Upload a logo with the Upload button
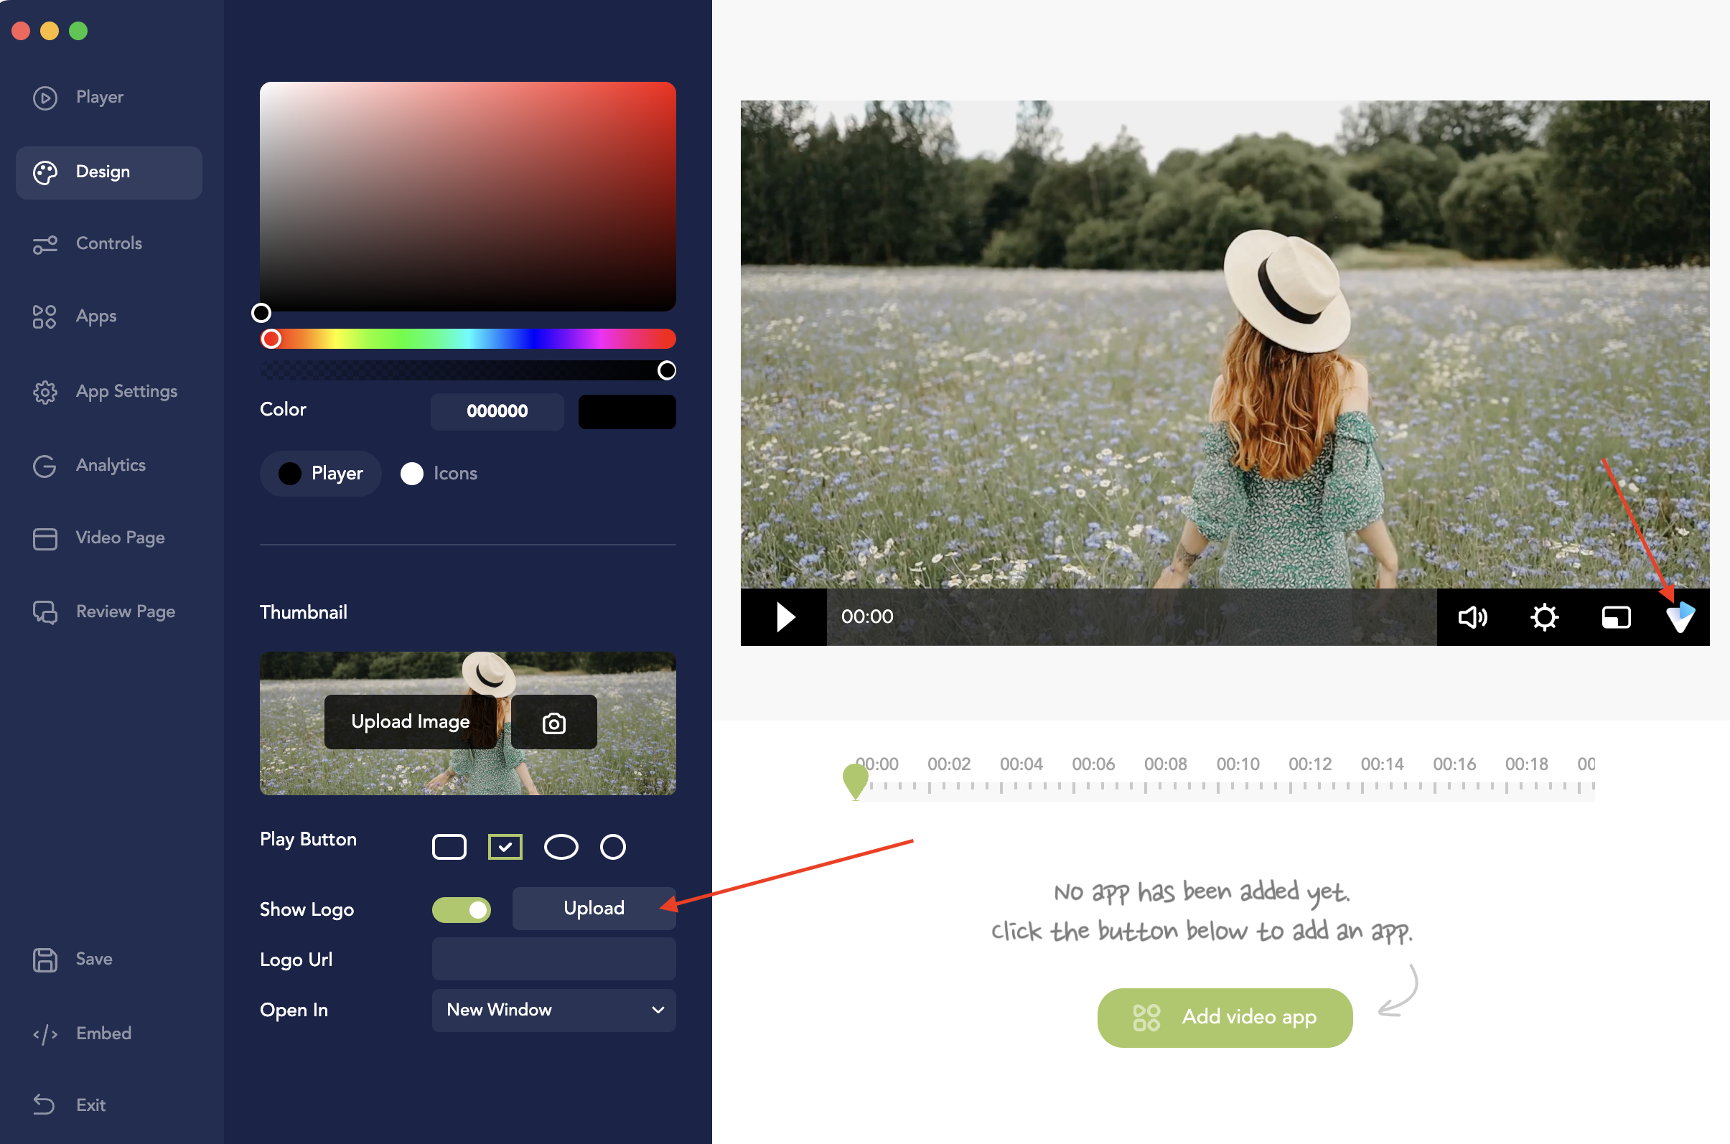The height and width of the screenshot is (1144, 1730). pyautogui.click(x=594, y=909)
